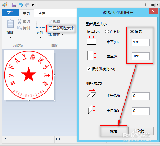Click the Paint app icon in title bar
The image size is (160, 146).
coord(5,5)
